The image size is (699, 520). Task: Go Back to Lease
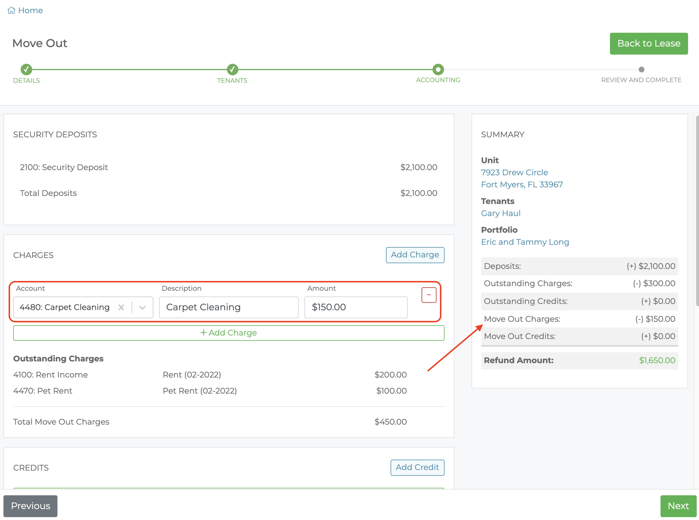tap(648, 44)
